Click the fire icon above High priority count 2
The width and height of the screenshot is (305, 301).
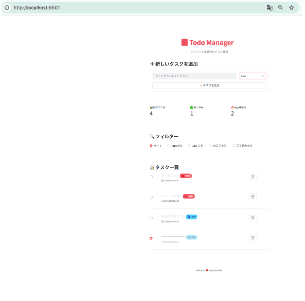[x=232, y=107]
